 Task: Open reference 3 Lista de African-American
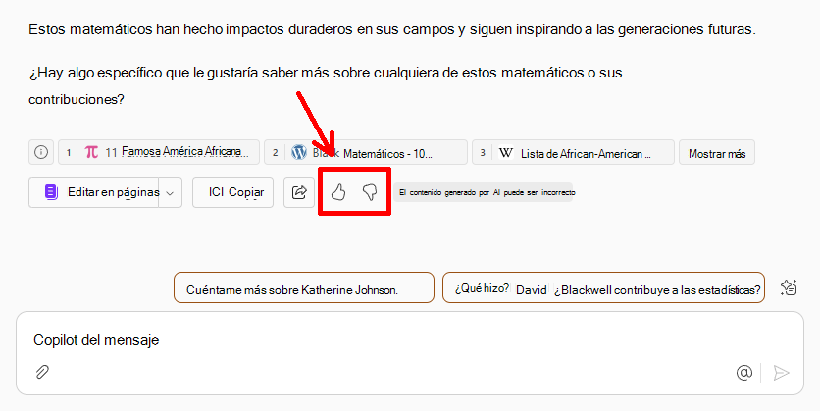coord(573,152)
